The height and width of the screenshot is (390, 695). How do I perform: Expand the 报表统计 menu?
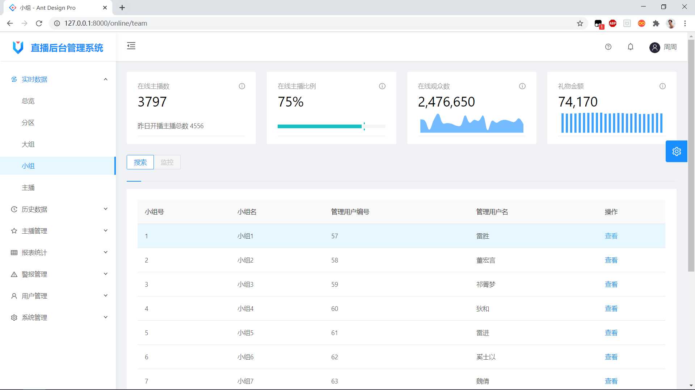point(58,253)
